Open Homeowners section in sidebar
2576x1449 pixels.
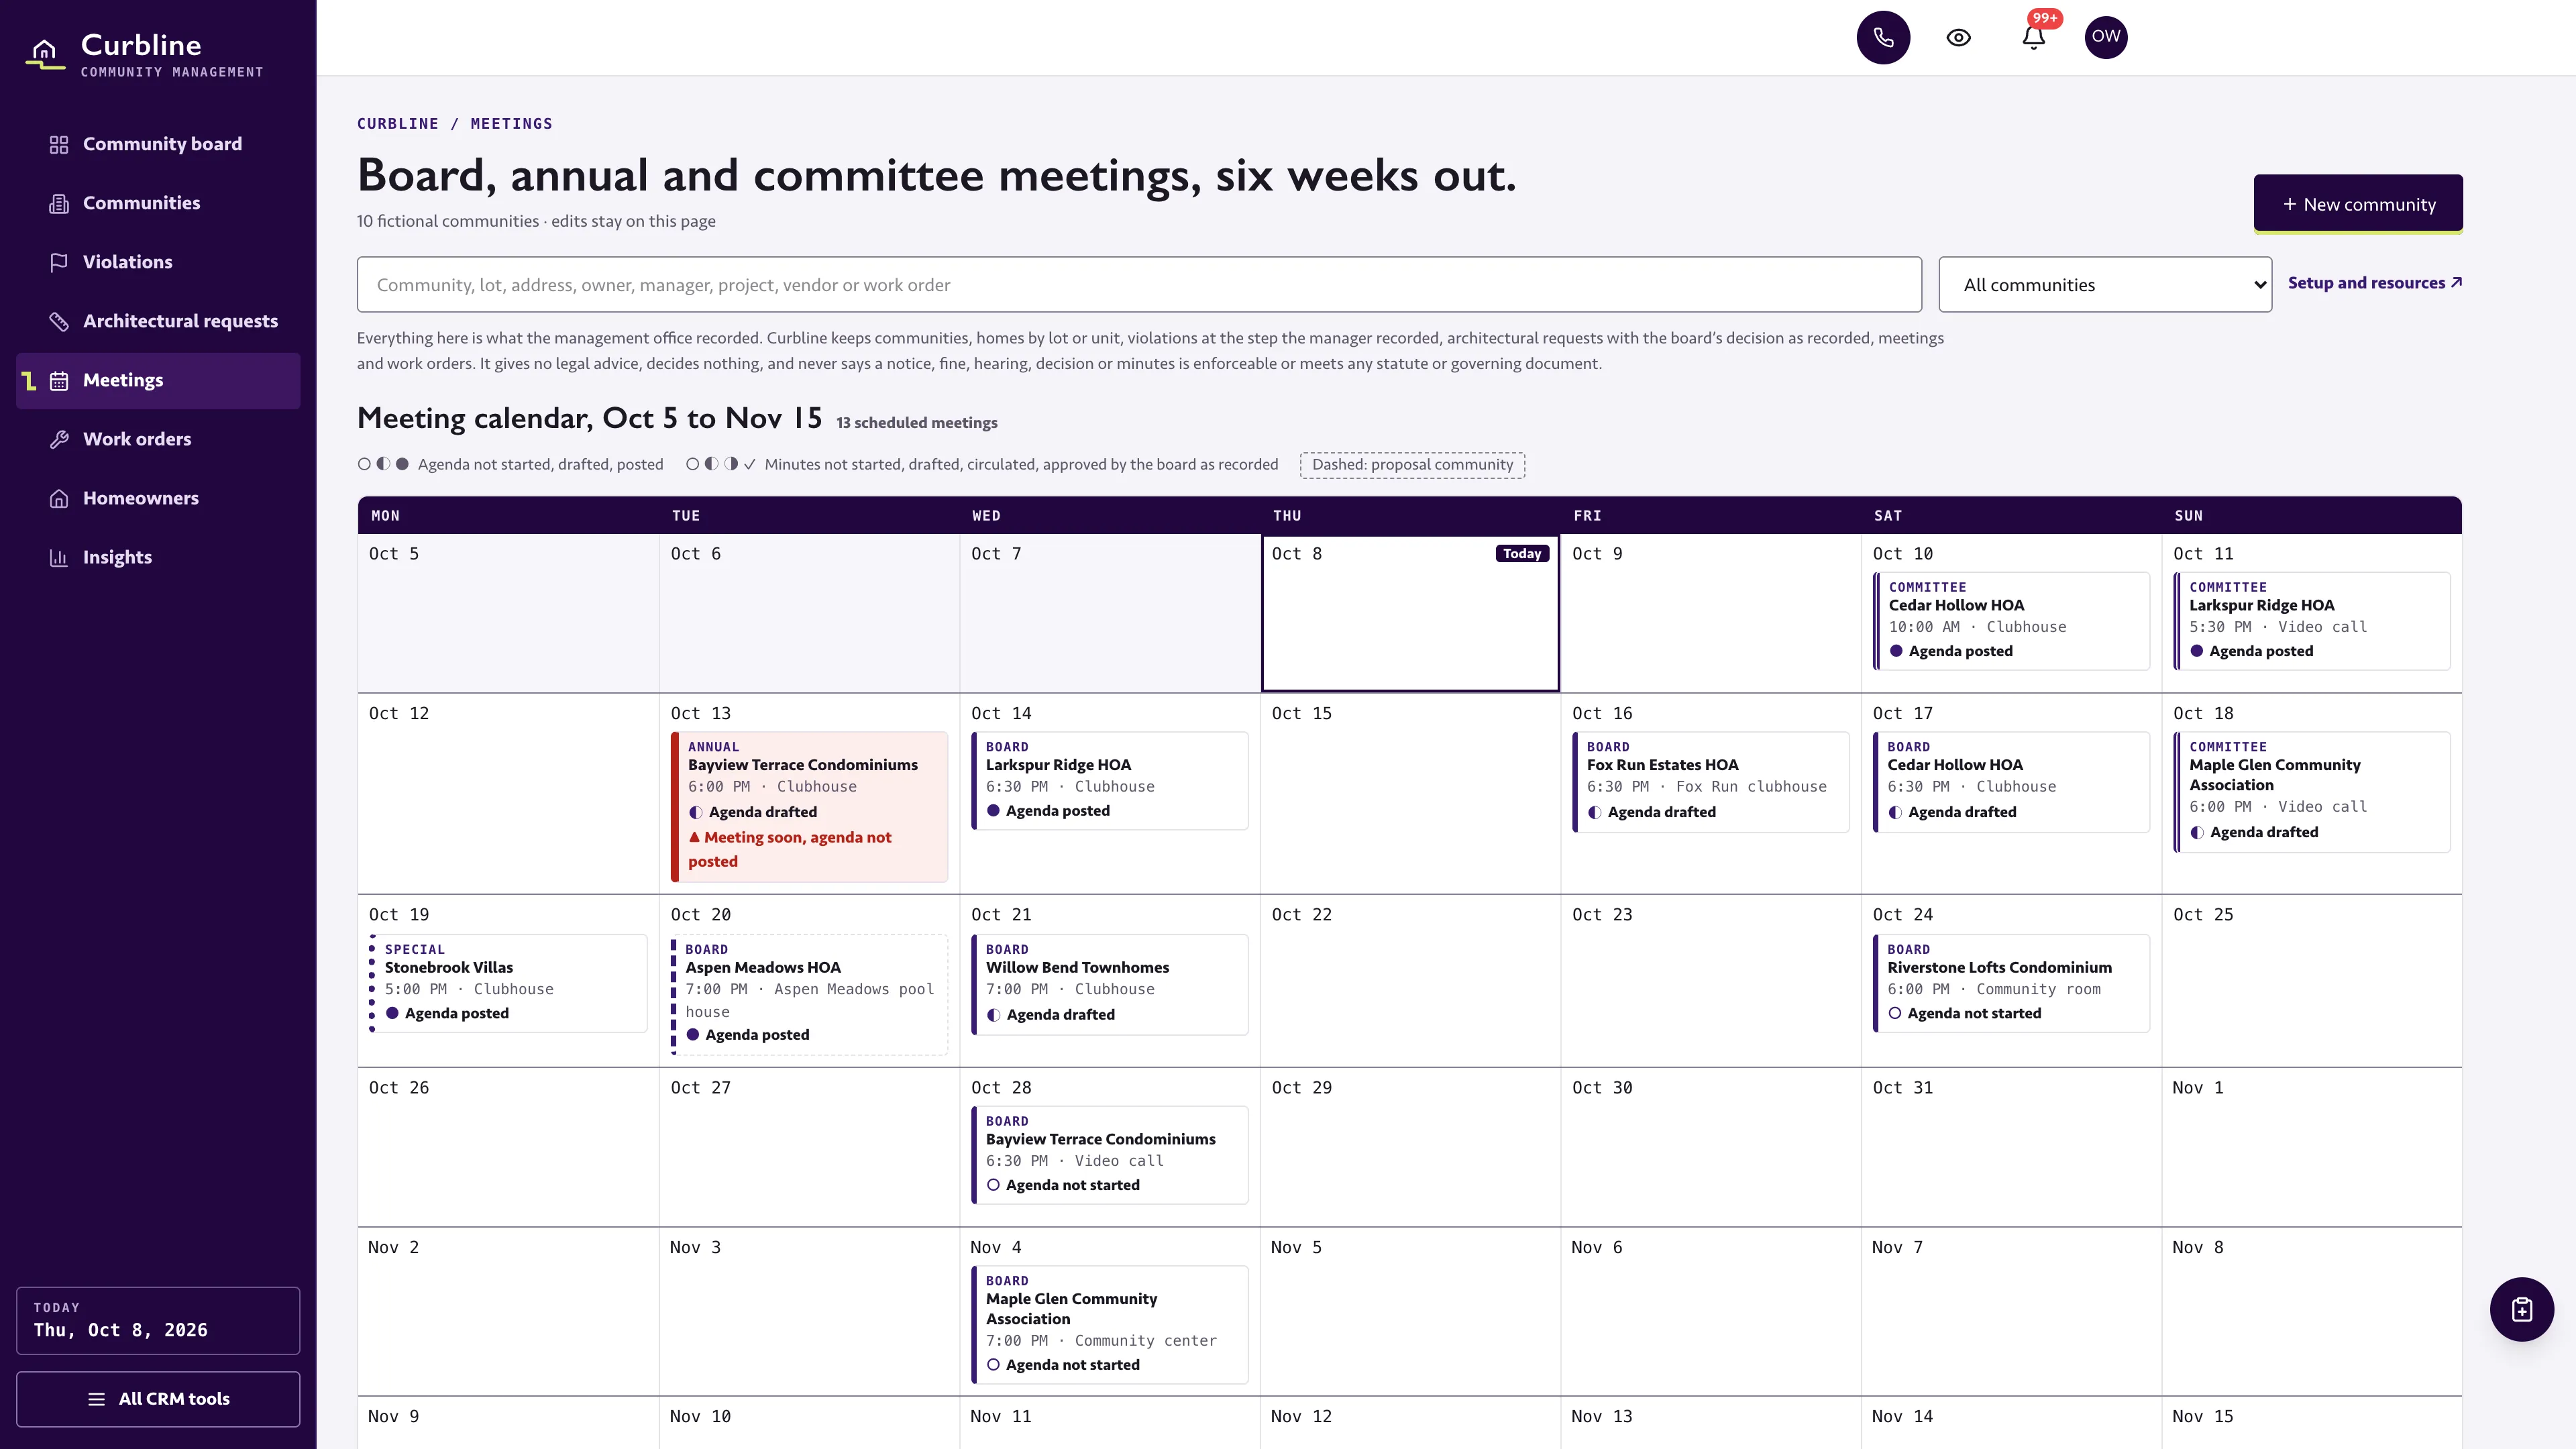[158, 498]
